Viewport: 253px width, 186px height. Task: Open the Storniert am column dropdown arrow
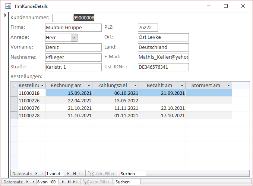tap(228, 86)
